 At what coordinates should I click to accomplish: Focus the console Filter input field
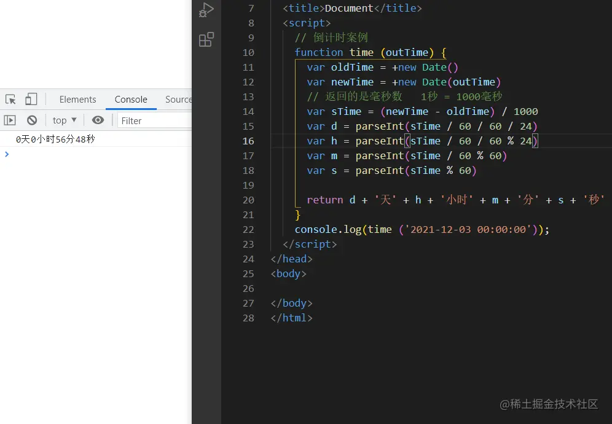coord(155,120)
